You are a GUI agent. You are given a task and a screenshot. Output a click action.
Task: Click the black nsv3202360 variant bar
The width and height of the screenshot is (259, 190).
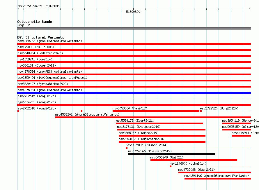coord(172,154)
